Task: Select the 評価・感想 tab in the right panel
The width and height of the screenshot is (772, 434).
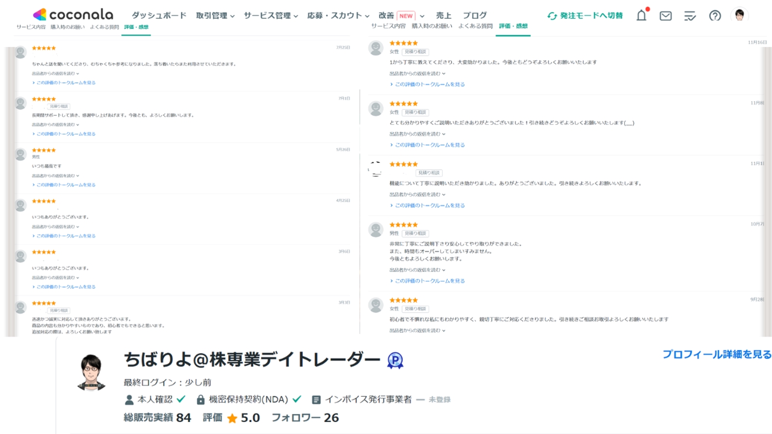Action: coord(513,26)
